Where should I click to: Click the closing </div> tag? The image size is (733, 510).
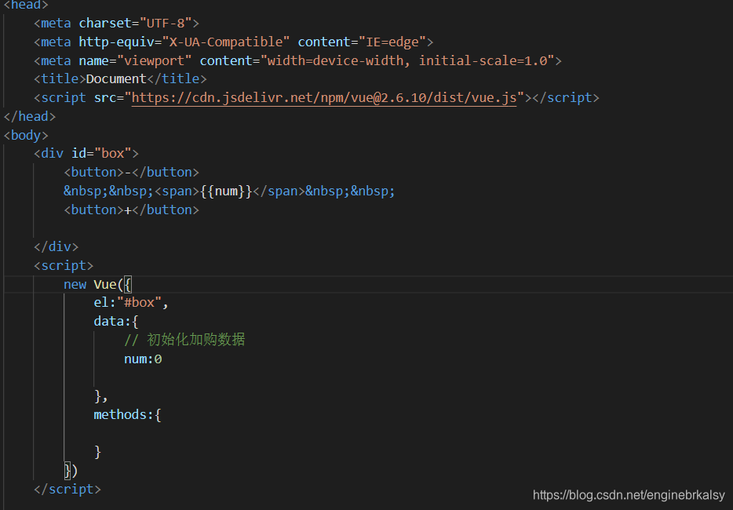tap(56, 246)
